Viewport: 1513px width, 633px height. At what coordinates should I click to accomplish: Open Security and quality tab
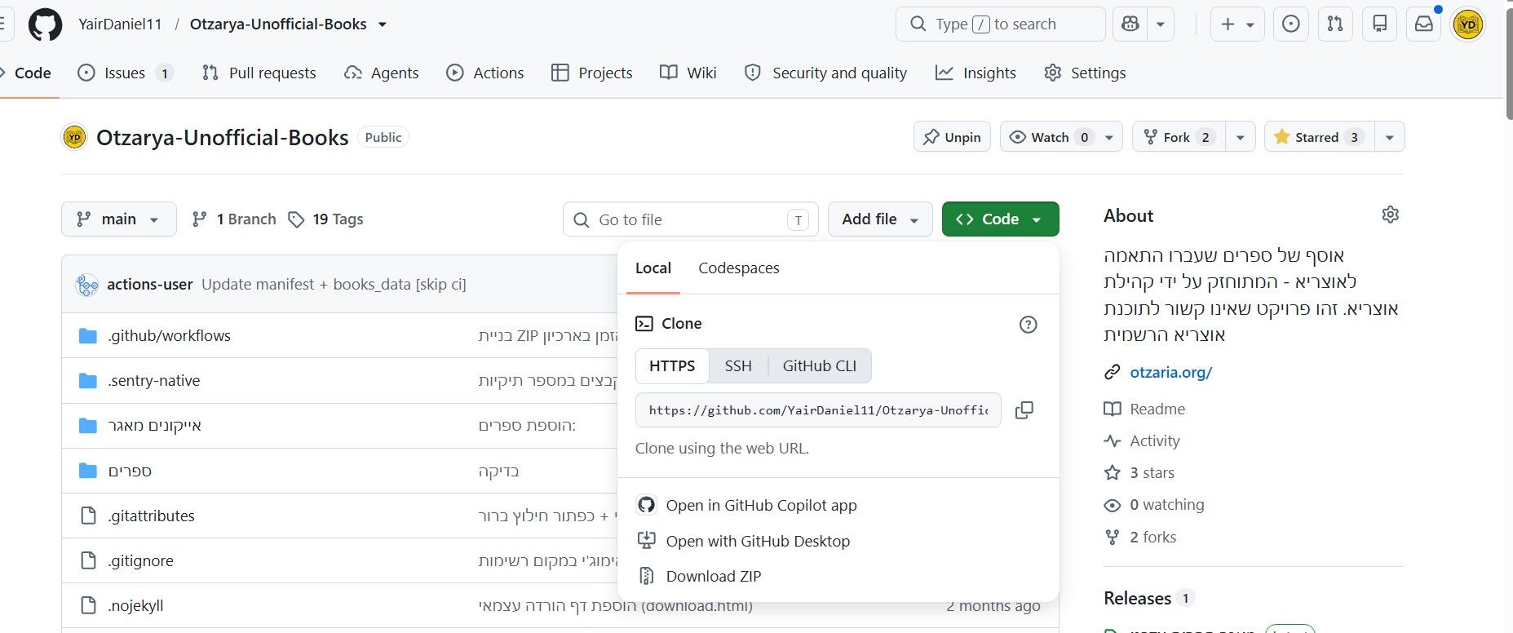click(826, 73)
